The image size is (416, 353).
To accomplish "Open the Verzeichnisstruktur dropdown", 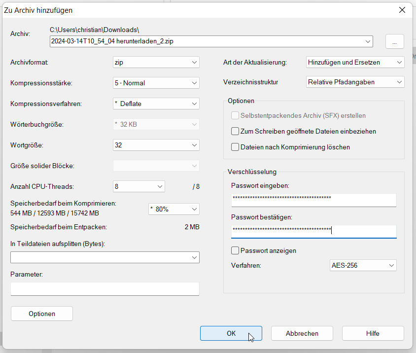I will pyautogui.click(x=355, y=82).
